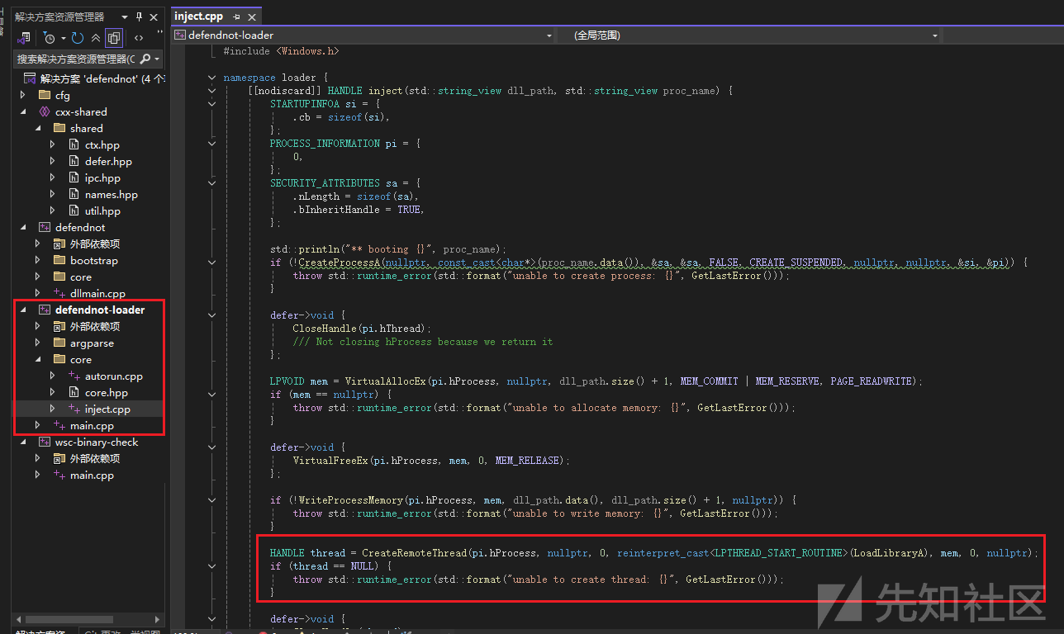
Task: Click the bootstrap folder icon
Action: pos(59,261)
